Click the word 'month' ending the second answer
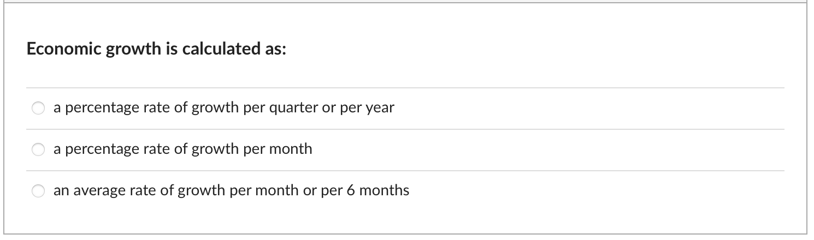 [296, 149]
